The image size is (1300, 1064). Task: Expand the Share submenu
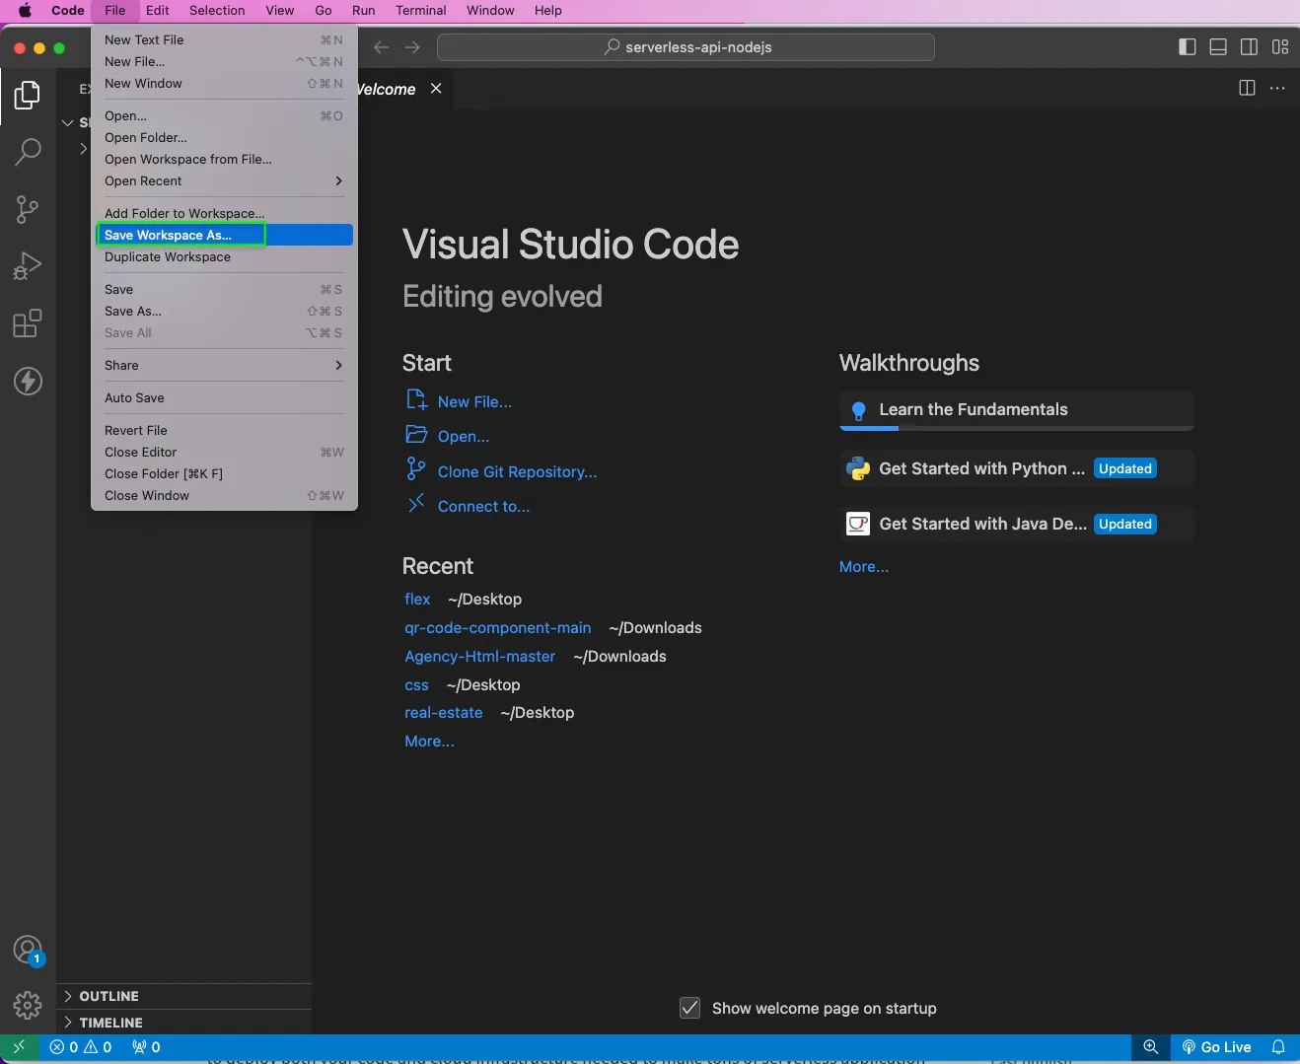point(224,366)
